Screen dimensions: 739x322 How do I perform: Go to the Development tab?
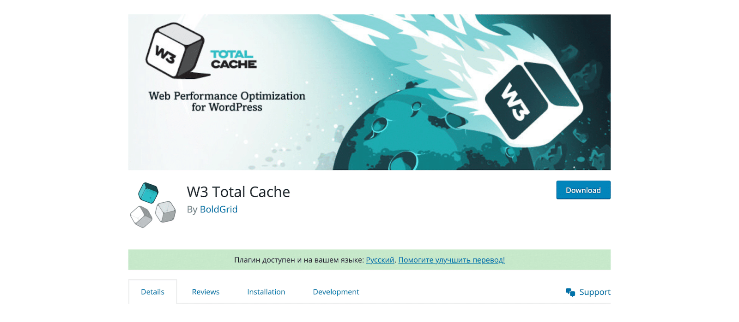point(336,292)
